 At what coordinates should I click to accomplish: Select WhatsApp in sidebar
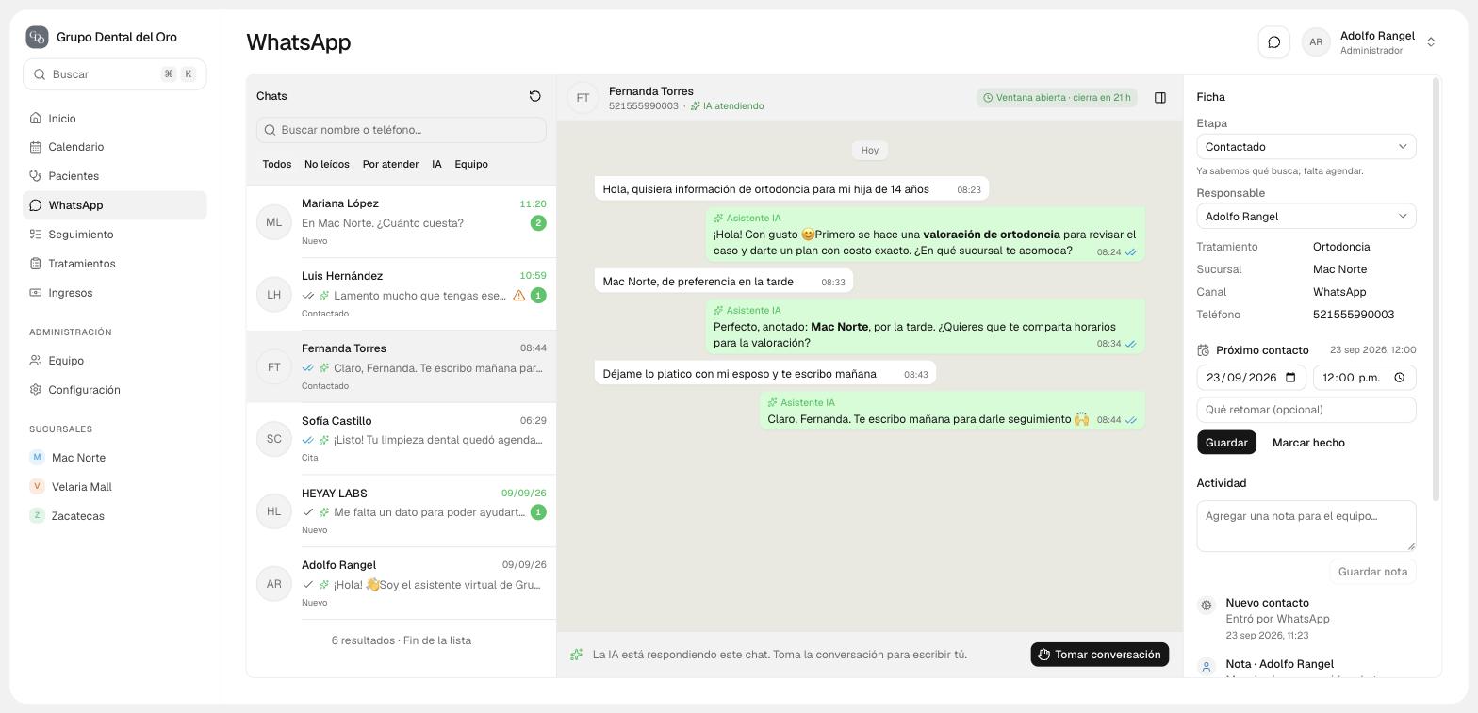115,205
